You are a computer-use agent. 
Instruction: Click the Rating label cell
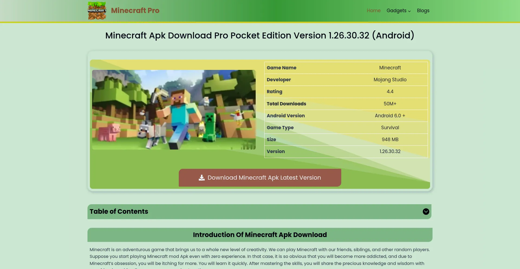pyautogui.click(x=308, y=92)
